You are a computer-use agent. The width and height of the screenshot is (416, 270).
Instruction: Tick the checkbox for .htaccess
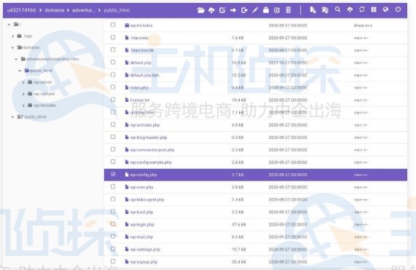click(x=113, y=37)
